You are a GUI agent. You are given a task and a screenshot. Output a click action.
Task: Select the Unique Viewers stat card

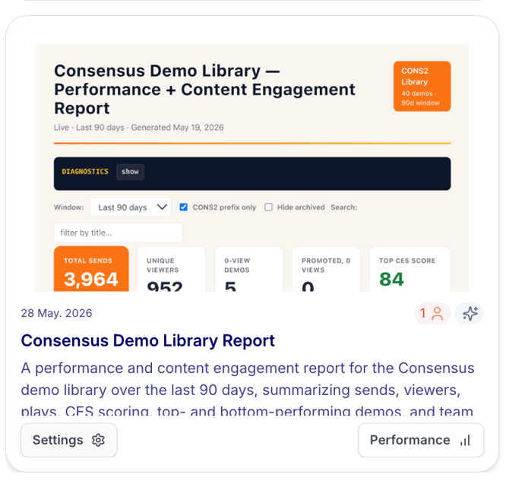[x=172, y=269]
